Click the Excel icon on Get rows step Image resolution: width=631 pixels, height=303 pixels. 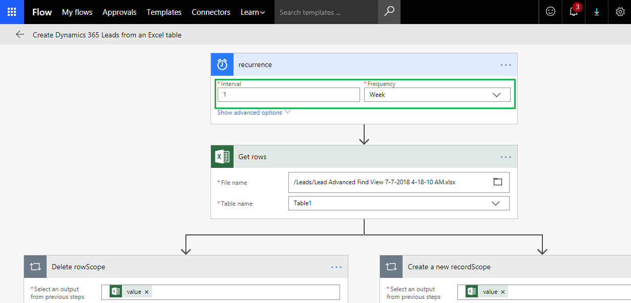point(222,156)
